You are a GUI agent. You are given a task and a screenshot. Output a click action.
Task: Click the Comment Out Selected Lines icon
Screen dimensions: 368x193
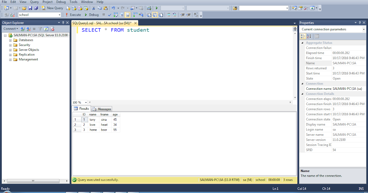click(x=168, y=14)
